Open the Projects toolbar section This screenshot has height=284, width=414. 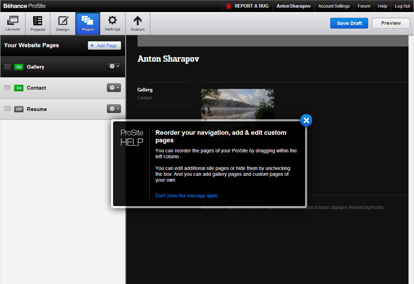38,23
